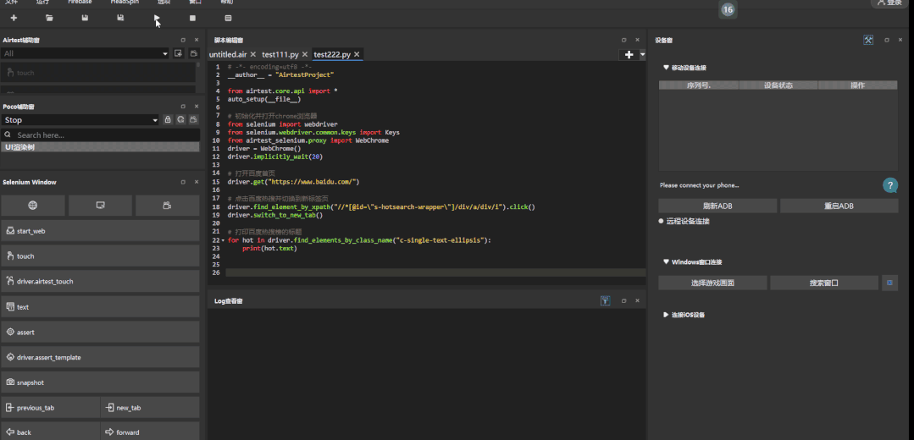The image size is (914, 440).
Task: Click the tools icon in the device panel header
Action: (x=868, y=40)
